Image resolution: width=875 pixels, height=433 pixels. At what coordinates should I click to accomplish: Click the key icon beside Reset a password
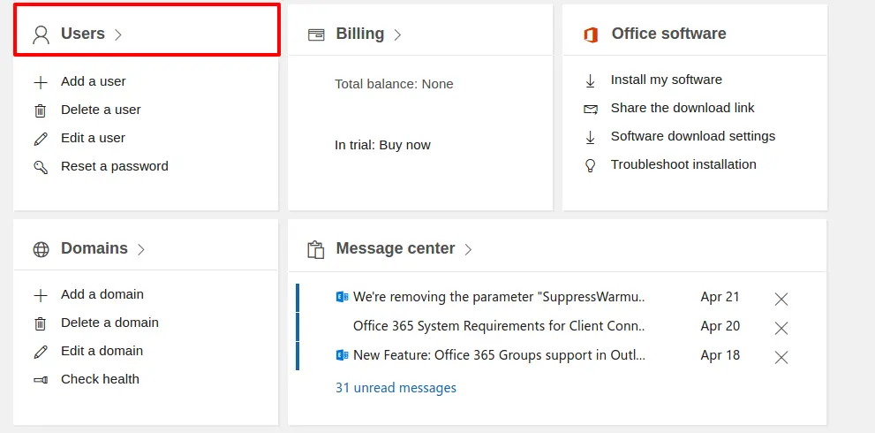tap(41, 167)
